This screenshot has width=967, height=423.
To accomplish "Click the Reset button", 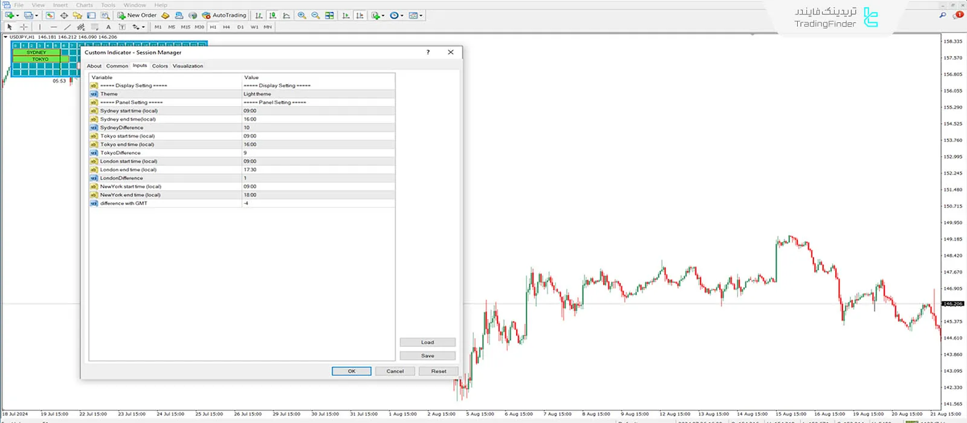I will point(438,371).
